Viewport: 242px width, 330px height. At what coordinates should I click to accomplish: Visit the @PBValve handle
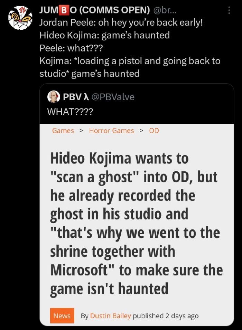112,97
